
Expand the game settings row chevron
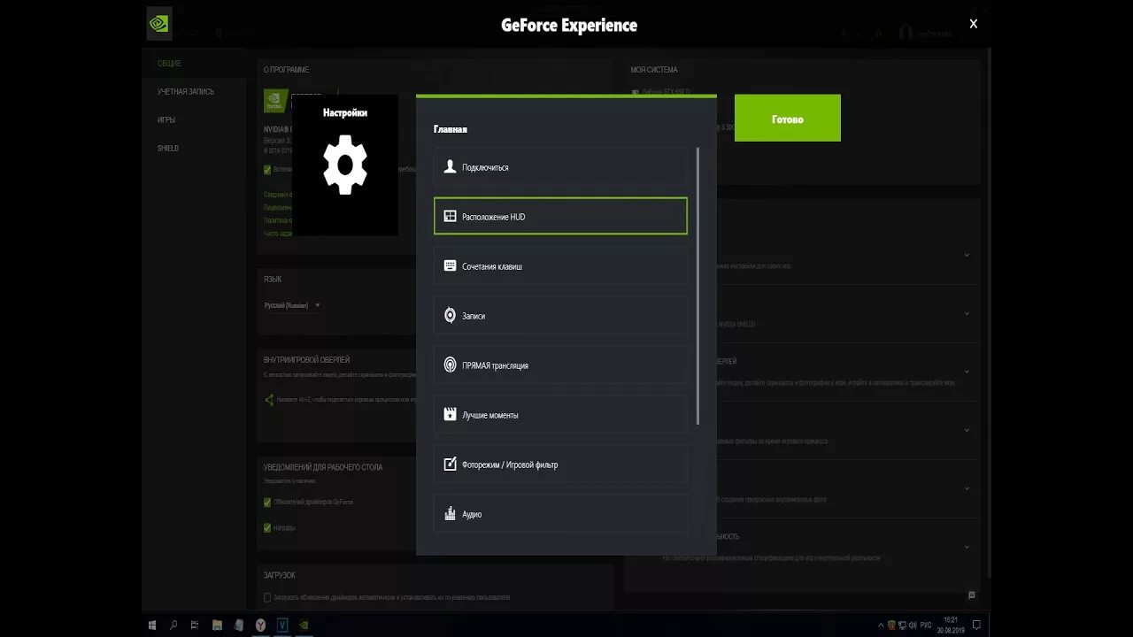967,255
